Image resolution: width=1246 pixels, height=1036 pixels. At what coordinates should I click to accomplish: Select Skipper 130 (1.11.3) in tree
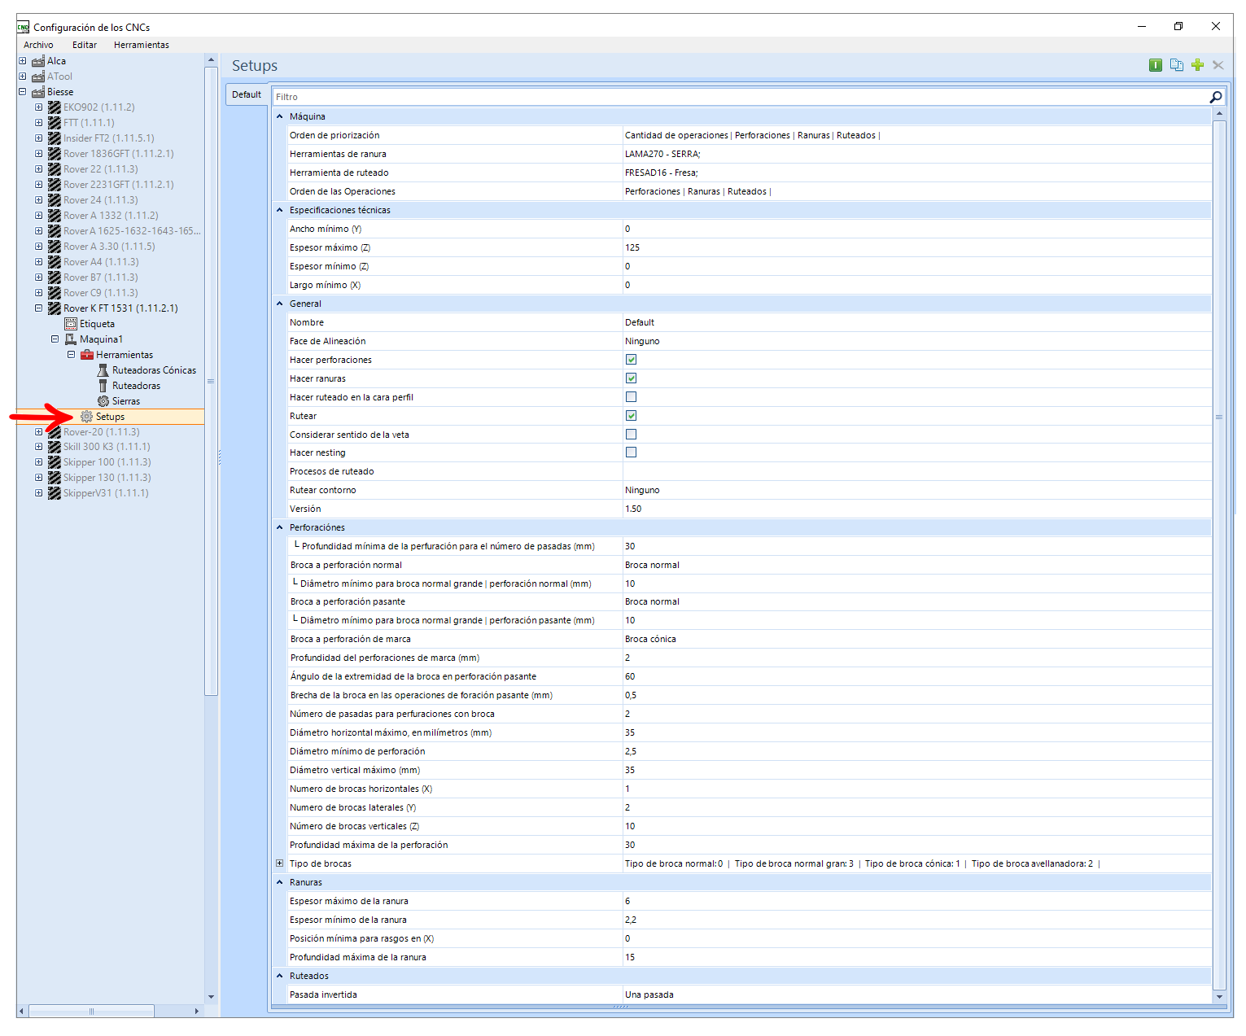107,478
